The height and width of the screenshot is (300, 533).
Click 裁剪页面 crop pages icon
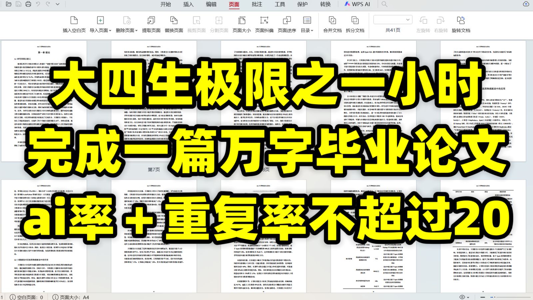tap(197, 20)
